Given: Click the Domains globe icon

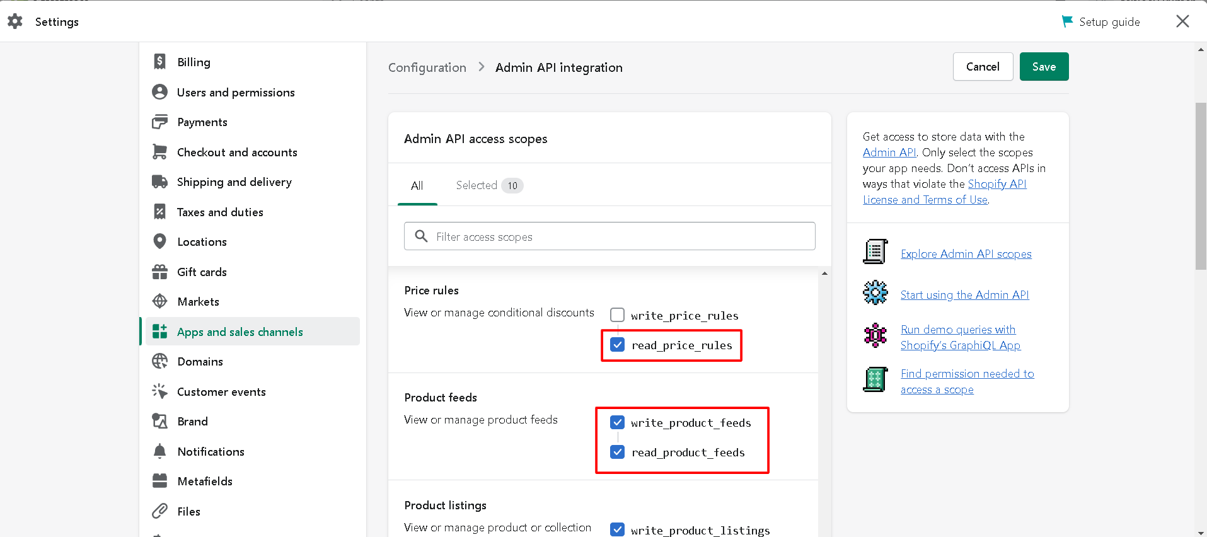Looking at the screenshot, I should (160, 361).
